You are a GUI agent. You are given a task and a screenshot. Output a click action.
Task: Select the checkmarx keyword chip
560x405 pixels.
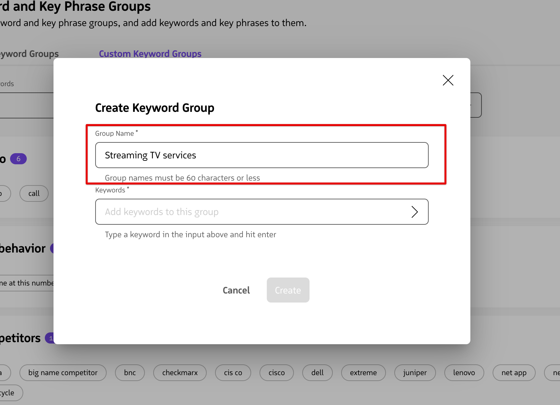[180, 372]
